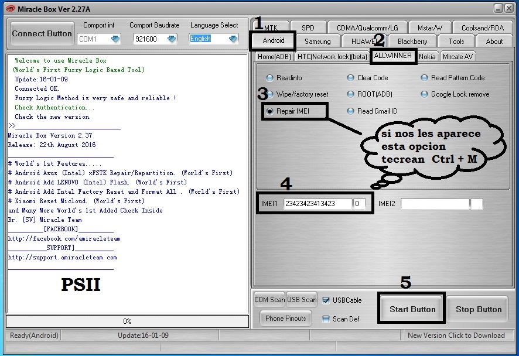Switch to the Tools tab
519x356 pixels.
point(456,42)
